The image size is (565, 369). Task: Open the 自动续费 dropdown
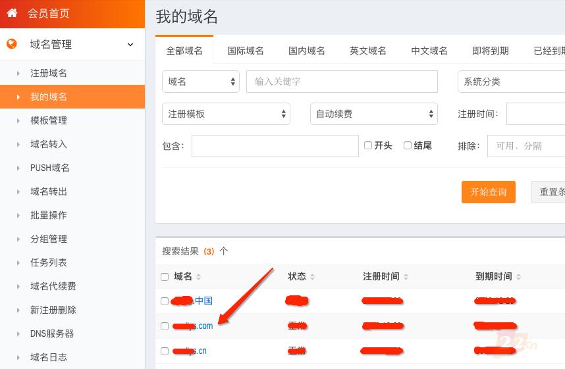[373, 114]
